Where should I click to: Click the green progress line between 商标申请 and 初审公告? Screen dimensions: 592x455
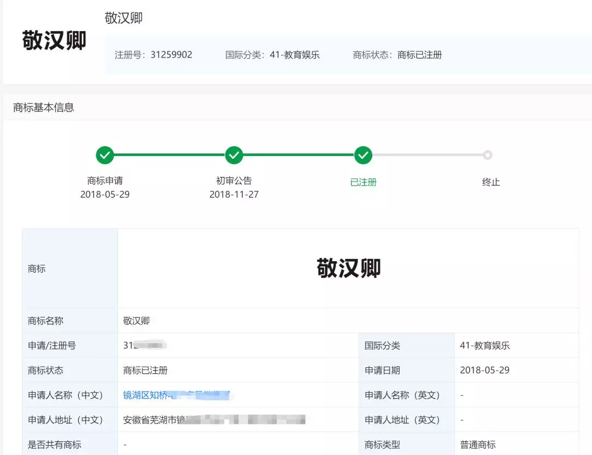pyautogui.click(x=169, y=155)
